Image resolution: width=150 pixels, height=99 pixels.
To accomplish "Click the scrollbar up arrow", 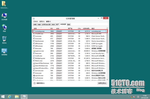I will tap(107, 28).
